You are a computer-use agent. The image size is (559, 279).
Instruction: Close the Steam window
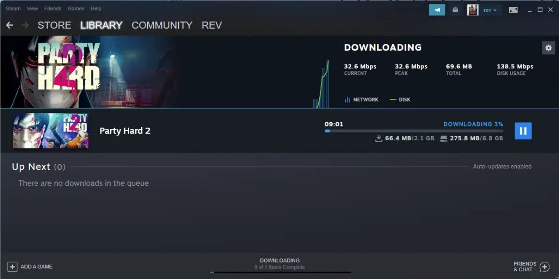click(x=551, y=10)
